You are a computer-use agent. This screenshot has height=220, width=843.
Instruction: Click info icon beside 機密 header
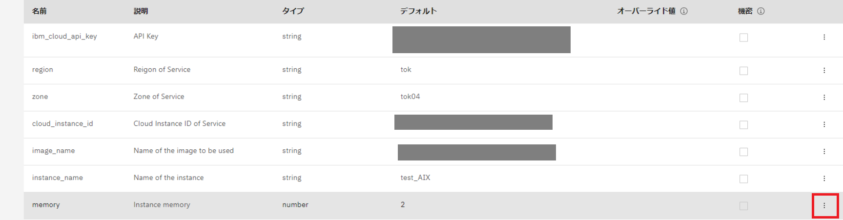[761, 11]
